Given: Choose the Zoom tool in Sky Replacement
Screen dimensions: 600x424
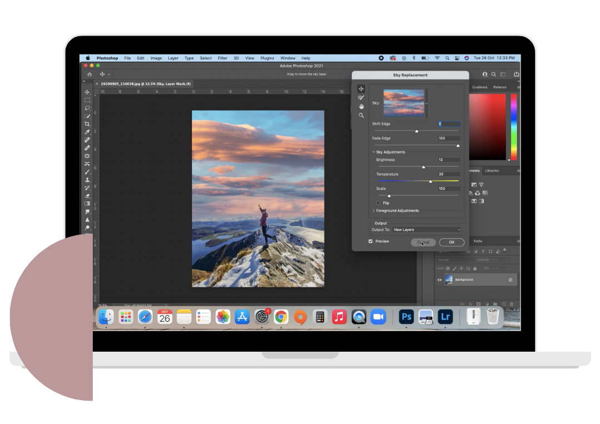Looking at the screenshot, I should 361,116.
